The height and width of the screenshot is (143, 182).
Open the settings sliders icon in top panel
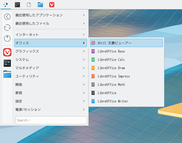(x=17, y=5)
